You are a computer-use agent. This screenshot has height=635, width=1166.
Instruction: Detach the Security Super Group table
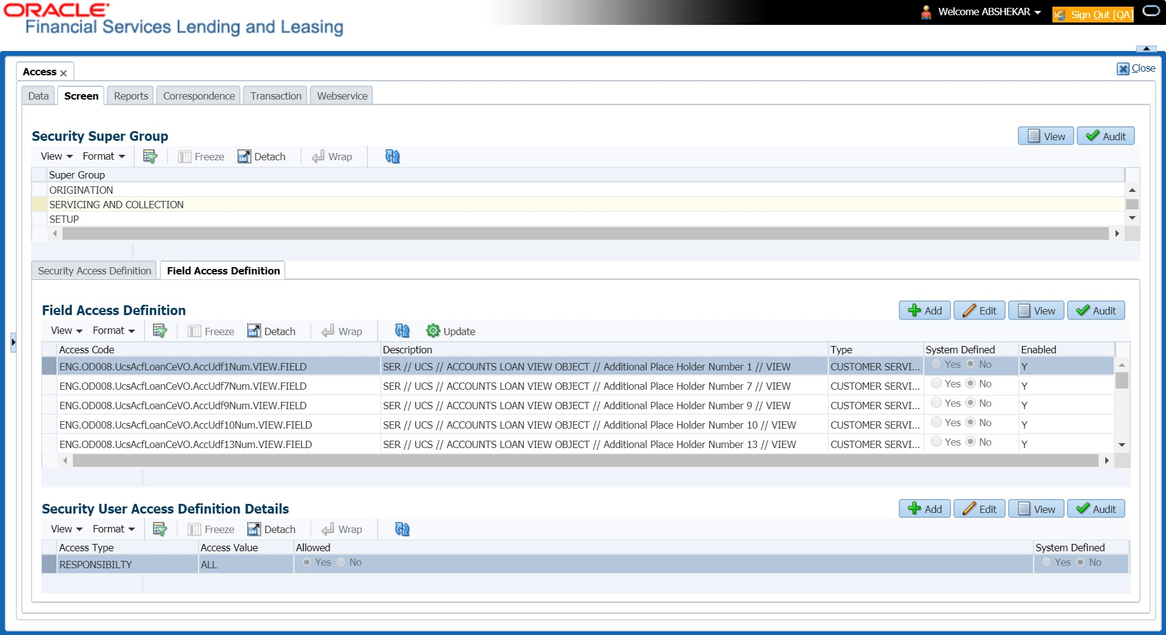coord(261,157)
